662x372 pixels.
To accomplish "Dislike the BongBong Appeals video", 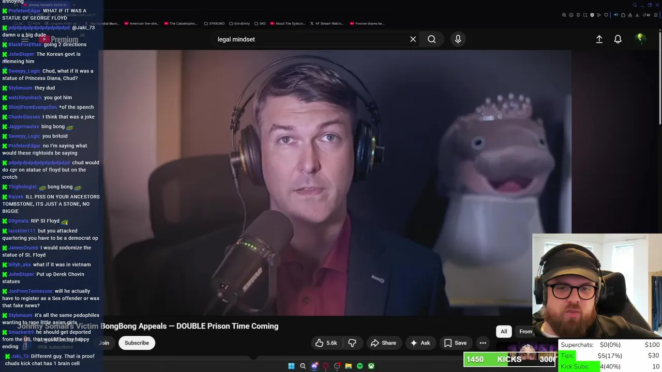I will (352, 343).
